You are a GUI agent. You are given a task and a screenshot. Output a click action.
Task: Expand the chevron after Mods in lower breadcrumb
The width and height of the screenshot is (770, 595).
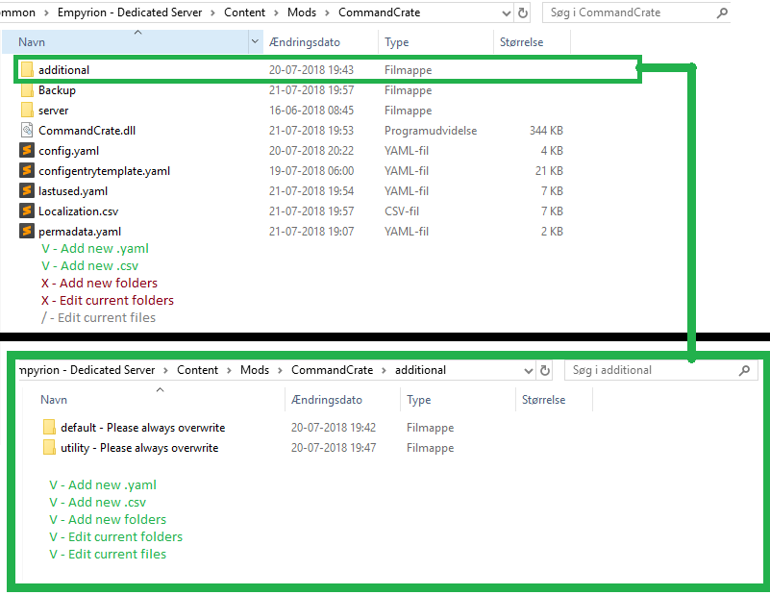[x=280, y=371]
